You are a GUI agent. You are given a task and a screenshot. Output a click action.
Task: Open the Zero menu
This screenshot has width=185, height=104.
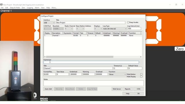point(23,8)
